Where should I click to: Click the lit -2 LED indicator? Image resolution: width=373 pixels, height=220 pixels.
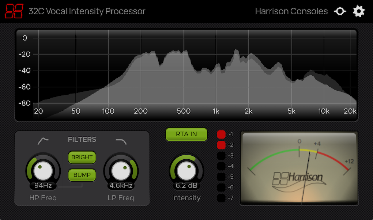tap(221, 145)
